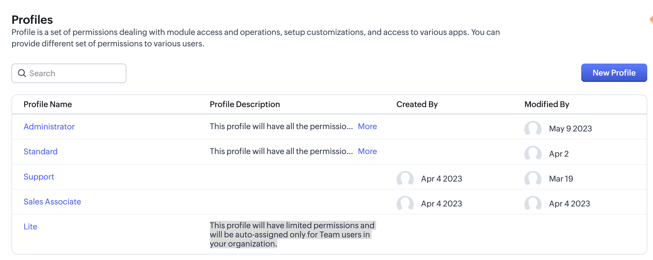Open the Administrator profile

(x=49, y=127)
